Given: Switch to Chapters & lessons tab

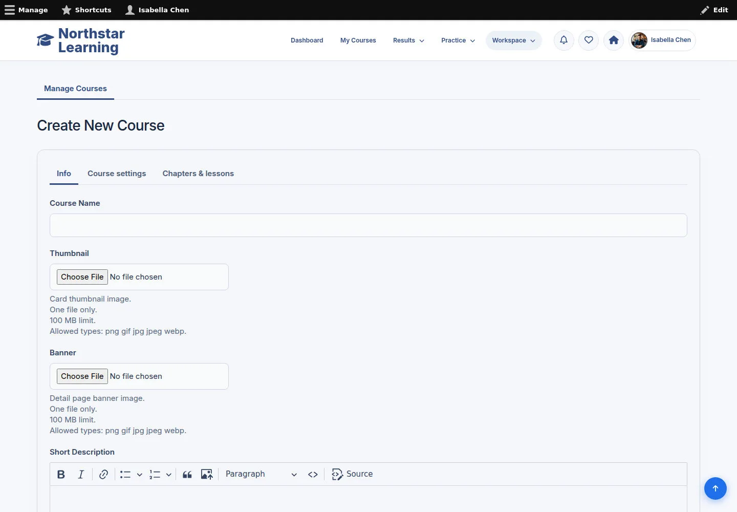Looking at the screenshot, I should click(198, 174).
